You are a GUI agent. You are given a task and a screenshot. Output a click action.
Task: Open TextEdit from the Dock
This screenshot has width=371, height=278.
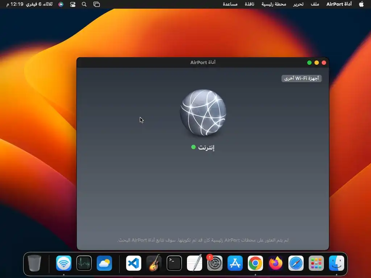click(195, 263)
